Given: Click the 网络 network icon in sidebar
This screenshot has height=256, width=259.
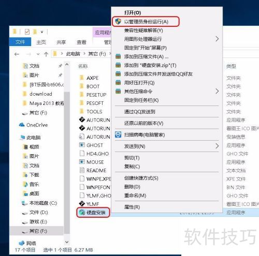Looking at the screenshot, I should click(x=22, y=243).
